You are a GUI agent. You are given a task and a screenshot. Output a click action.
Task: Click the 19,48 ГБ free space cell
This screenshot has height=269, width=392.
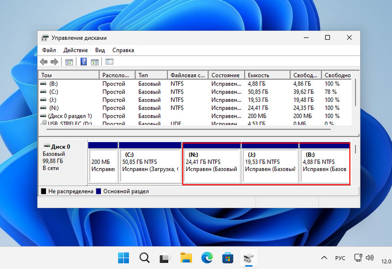pos(303,100)
